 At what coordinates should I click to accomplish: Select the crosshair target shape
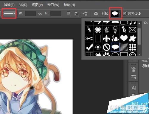tap(98, 47)
